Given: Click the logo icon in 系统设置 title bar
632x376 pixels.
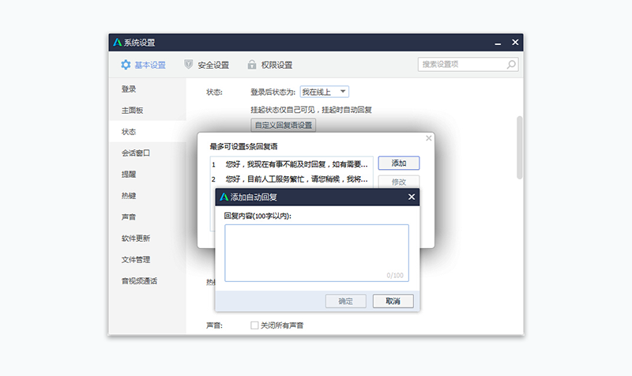Looking at the screenshot, I should coord(117,43).
